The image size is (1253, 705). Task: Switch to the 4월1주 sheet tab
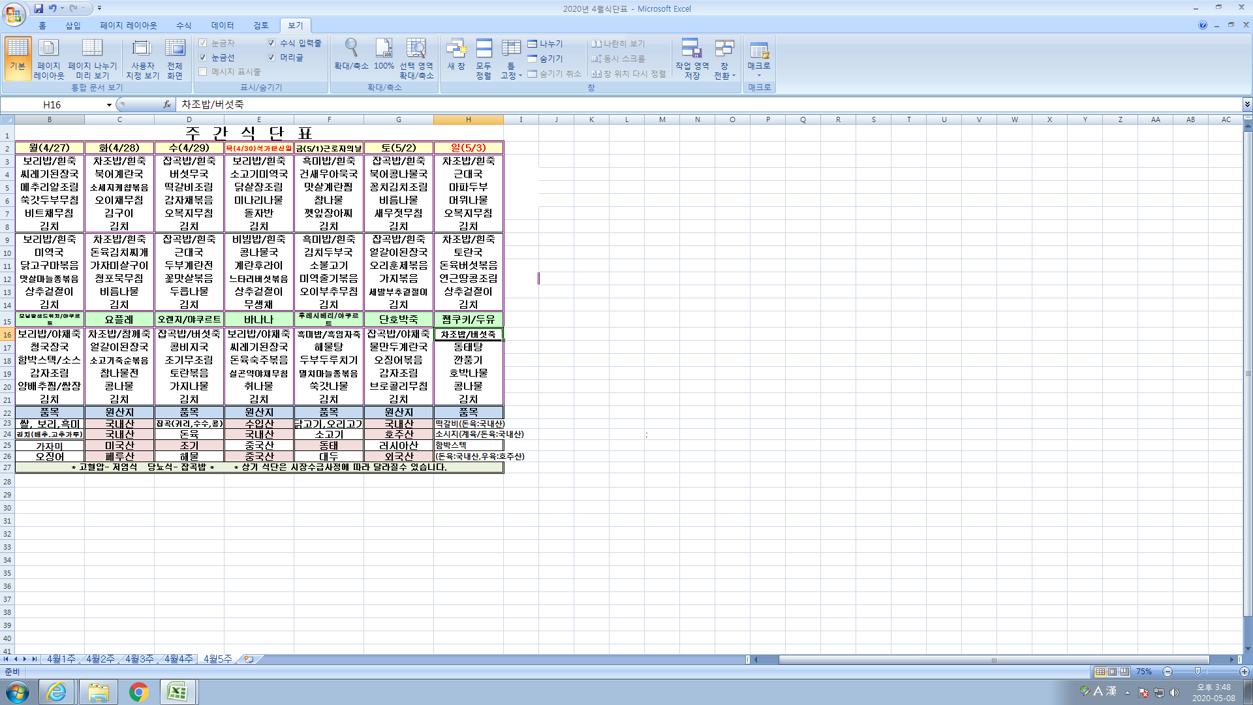click(61, 659)
